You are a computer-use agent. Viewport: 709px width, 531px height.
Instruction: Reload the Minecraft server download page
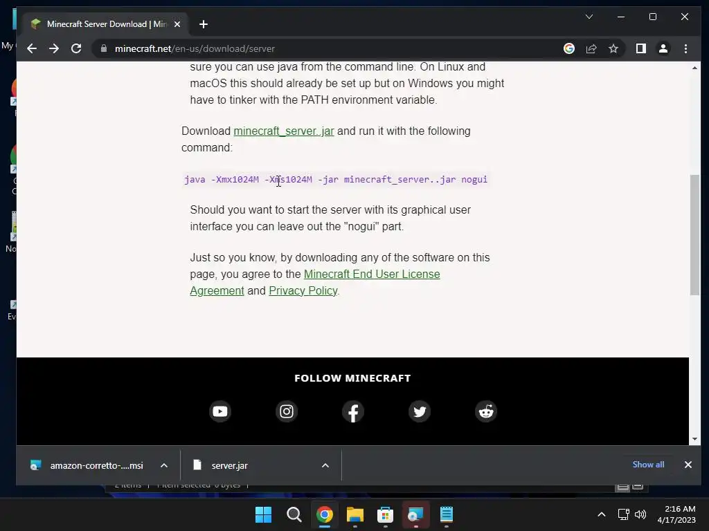click(76, 49)
